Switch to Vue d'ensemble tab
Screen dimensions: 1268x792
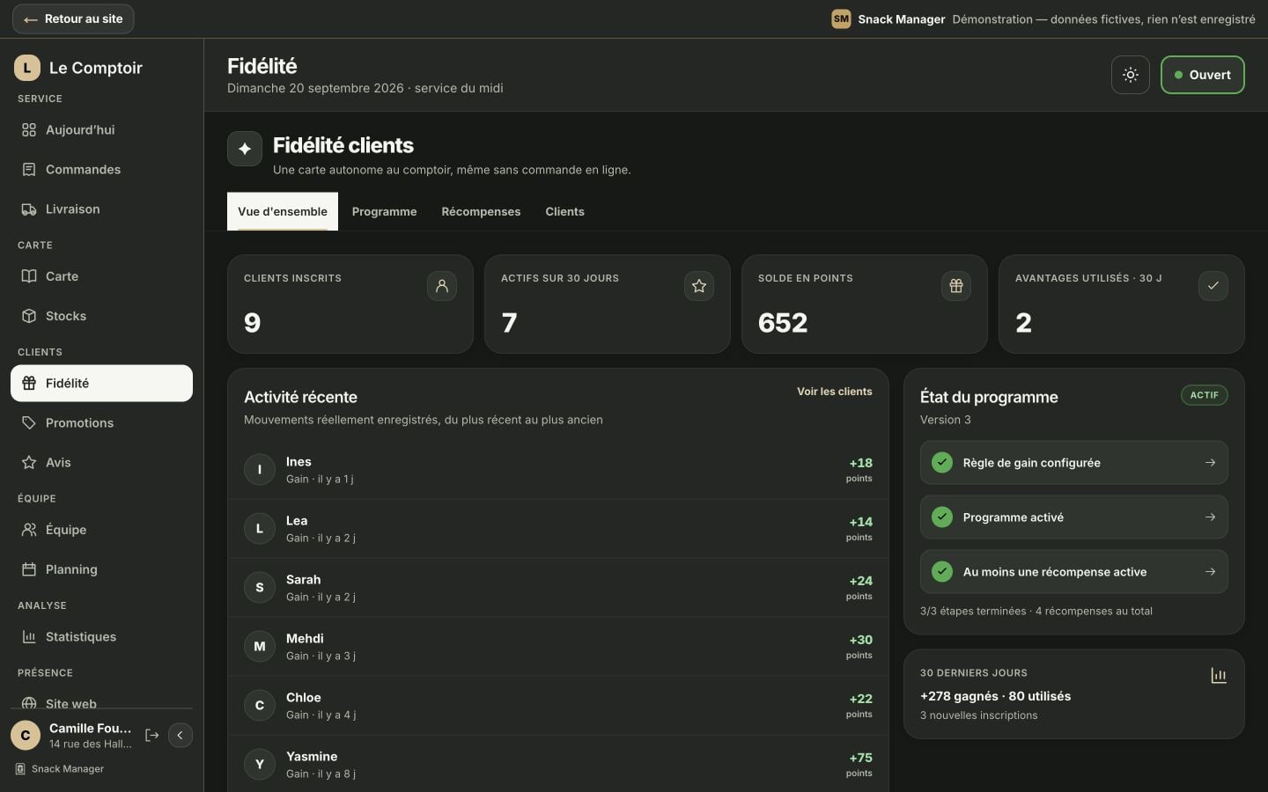pos(283,211)
